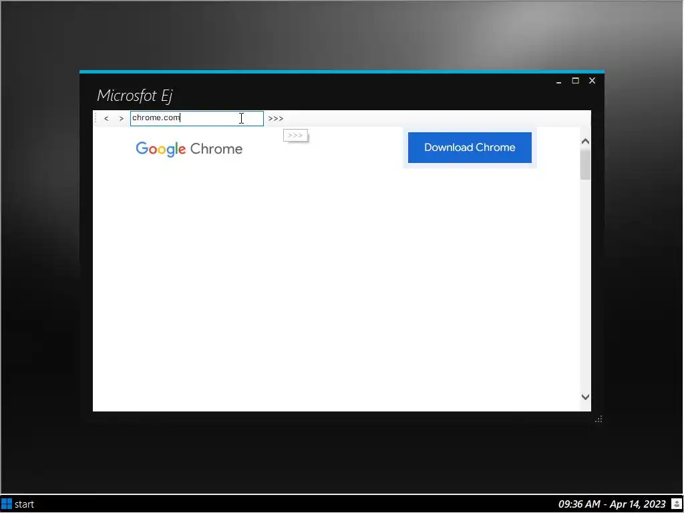Minimize the Microsfot Ej window
Screen dimensions: 684x513
tap(558, 81)
